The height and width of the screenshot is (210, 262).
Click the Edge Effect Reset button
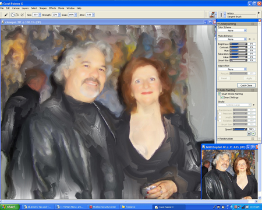[224, 78]
